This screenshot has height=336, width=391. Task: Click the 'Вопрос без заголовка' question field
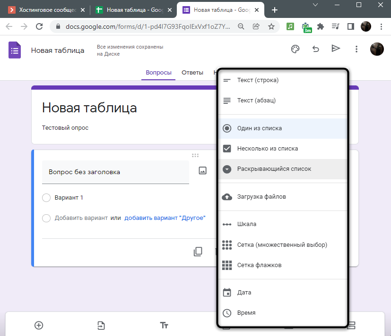click(115, 172)
